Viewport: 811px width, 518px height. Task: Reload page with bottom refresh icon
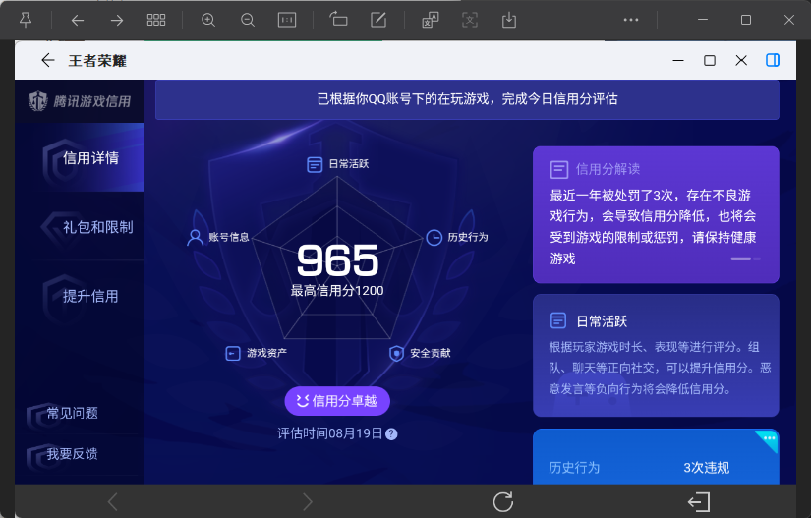tap(502, 501)
